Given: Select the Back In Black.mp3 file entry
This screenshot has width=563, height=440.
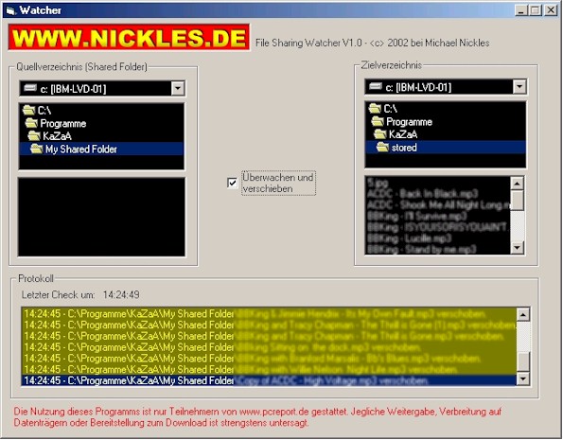Looking at the screenshot, I should click(423, 194).
